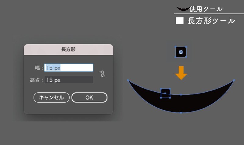The width and height of the screenshot is (244, 145).
Task: Click the OK button
Action: 89,97
